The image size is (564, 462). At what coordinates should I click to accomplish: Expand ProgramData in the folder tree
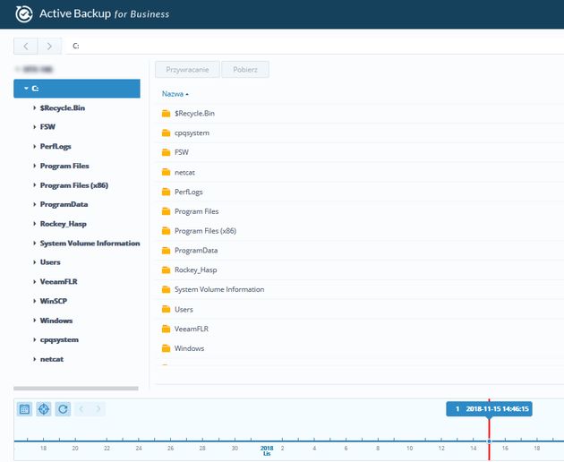(x=35, y=204)
